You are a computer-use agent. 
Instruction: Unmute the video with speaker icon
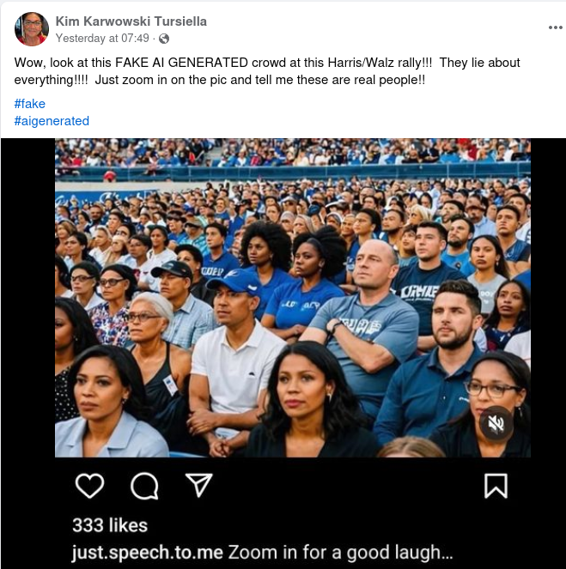click(496, 423)
